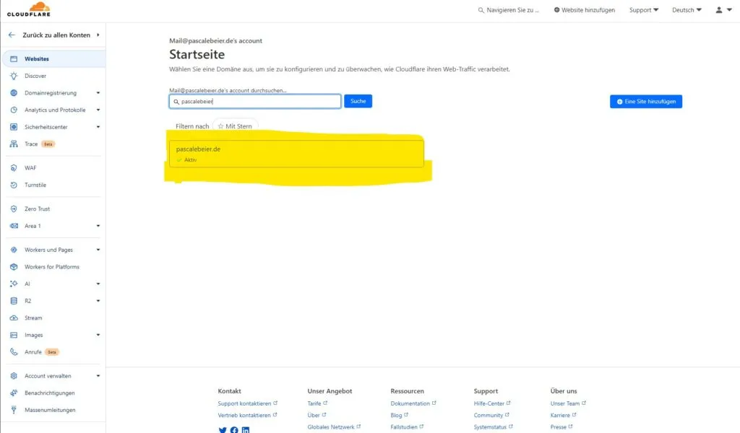The image size is (740, 433).
Task: Toggle the Mit Stern filter
Action: (235, 125)
